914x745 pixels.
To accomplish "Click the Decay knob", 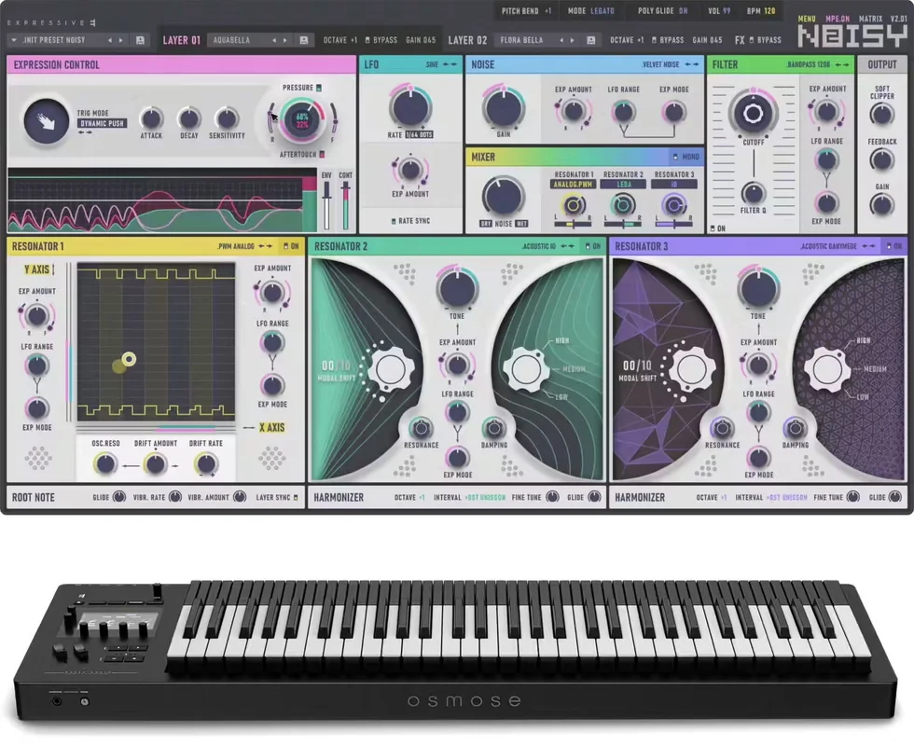I will 188,119.
